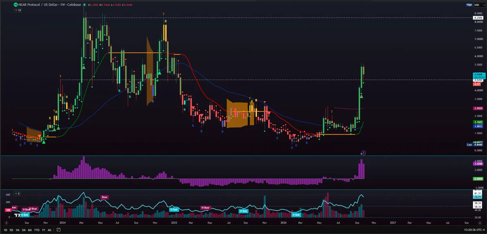Click the green buy arrow near 3.50

pos(361,96)
